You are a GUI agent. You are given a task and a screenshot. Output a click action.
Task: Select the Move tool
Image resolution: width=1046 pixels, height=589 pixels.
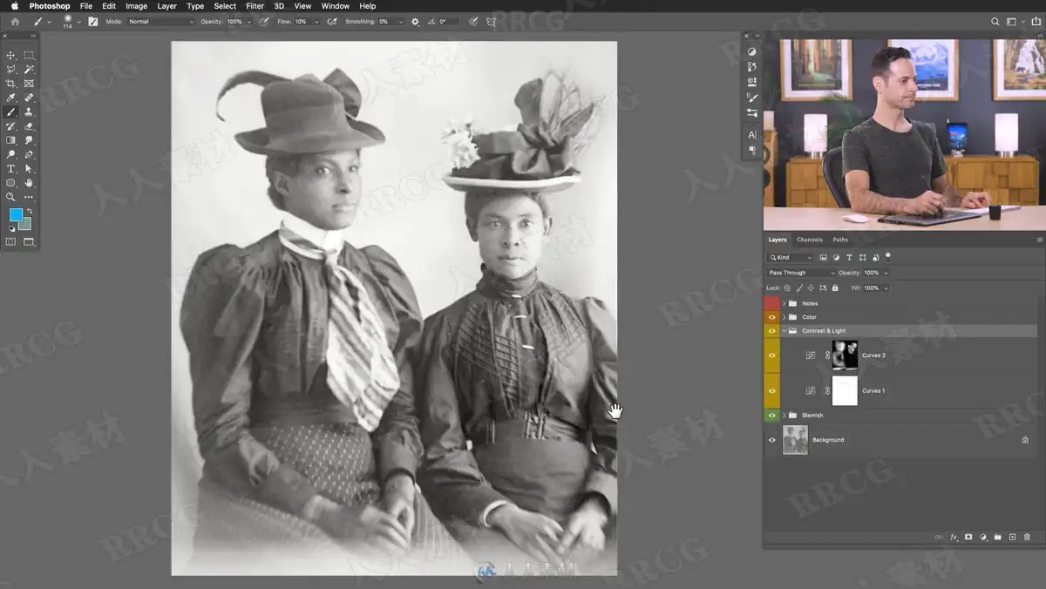click(x=11, y=55)
